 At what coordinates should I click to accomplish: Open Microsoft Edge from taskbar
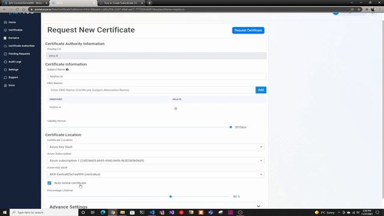[103, 212]
